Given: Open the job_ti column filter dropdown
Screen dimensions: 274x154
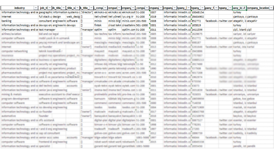Looking at the screenshot, I should coord(50,8).
